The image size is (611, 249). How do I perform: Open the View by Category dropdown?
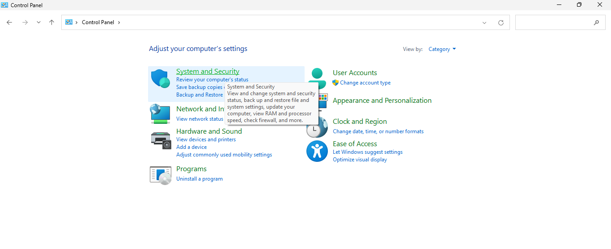[x=442, y=49]
